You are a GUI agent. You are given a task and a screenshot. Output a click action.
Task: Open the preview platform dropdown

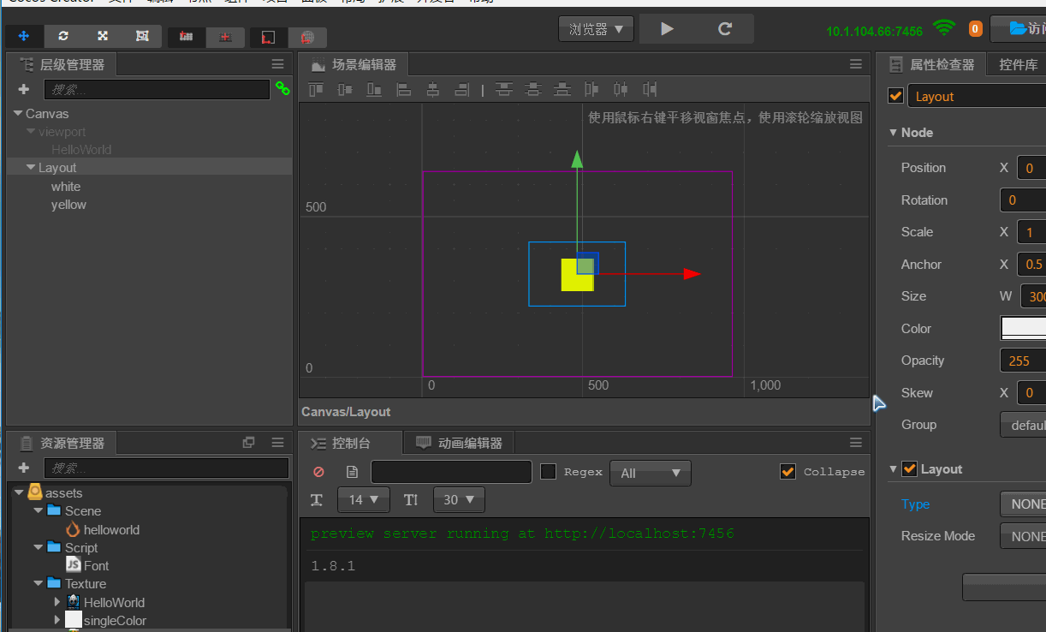(x=596, y=29)
